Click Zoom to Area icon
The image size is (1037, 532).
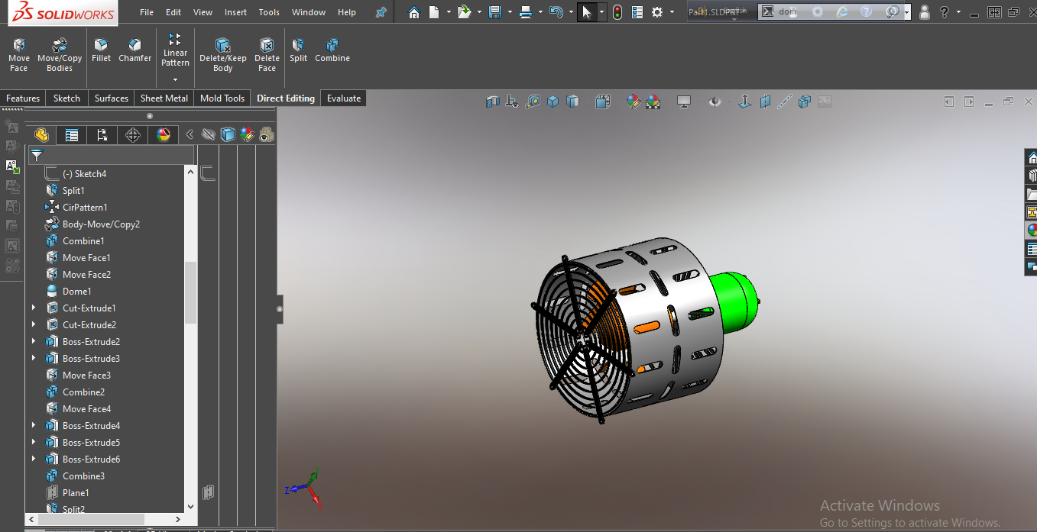pos(533,102)
